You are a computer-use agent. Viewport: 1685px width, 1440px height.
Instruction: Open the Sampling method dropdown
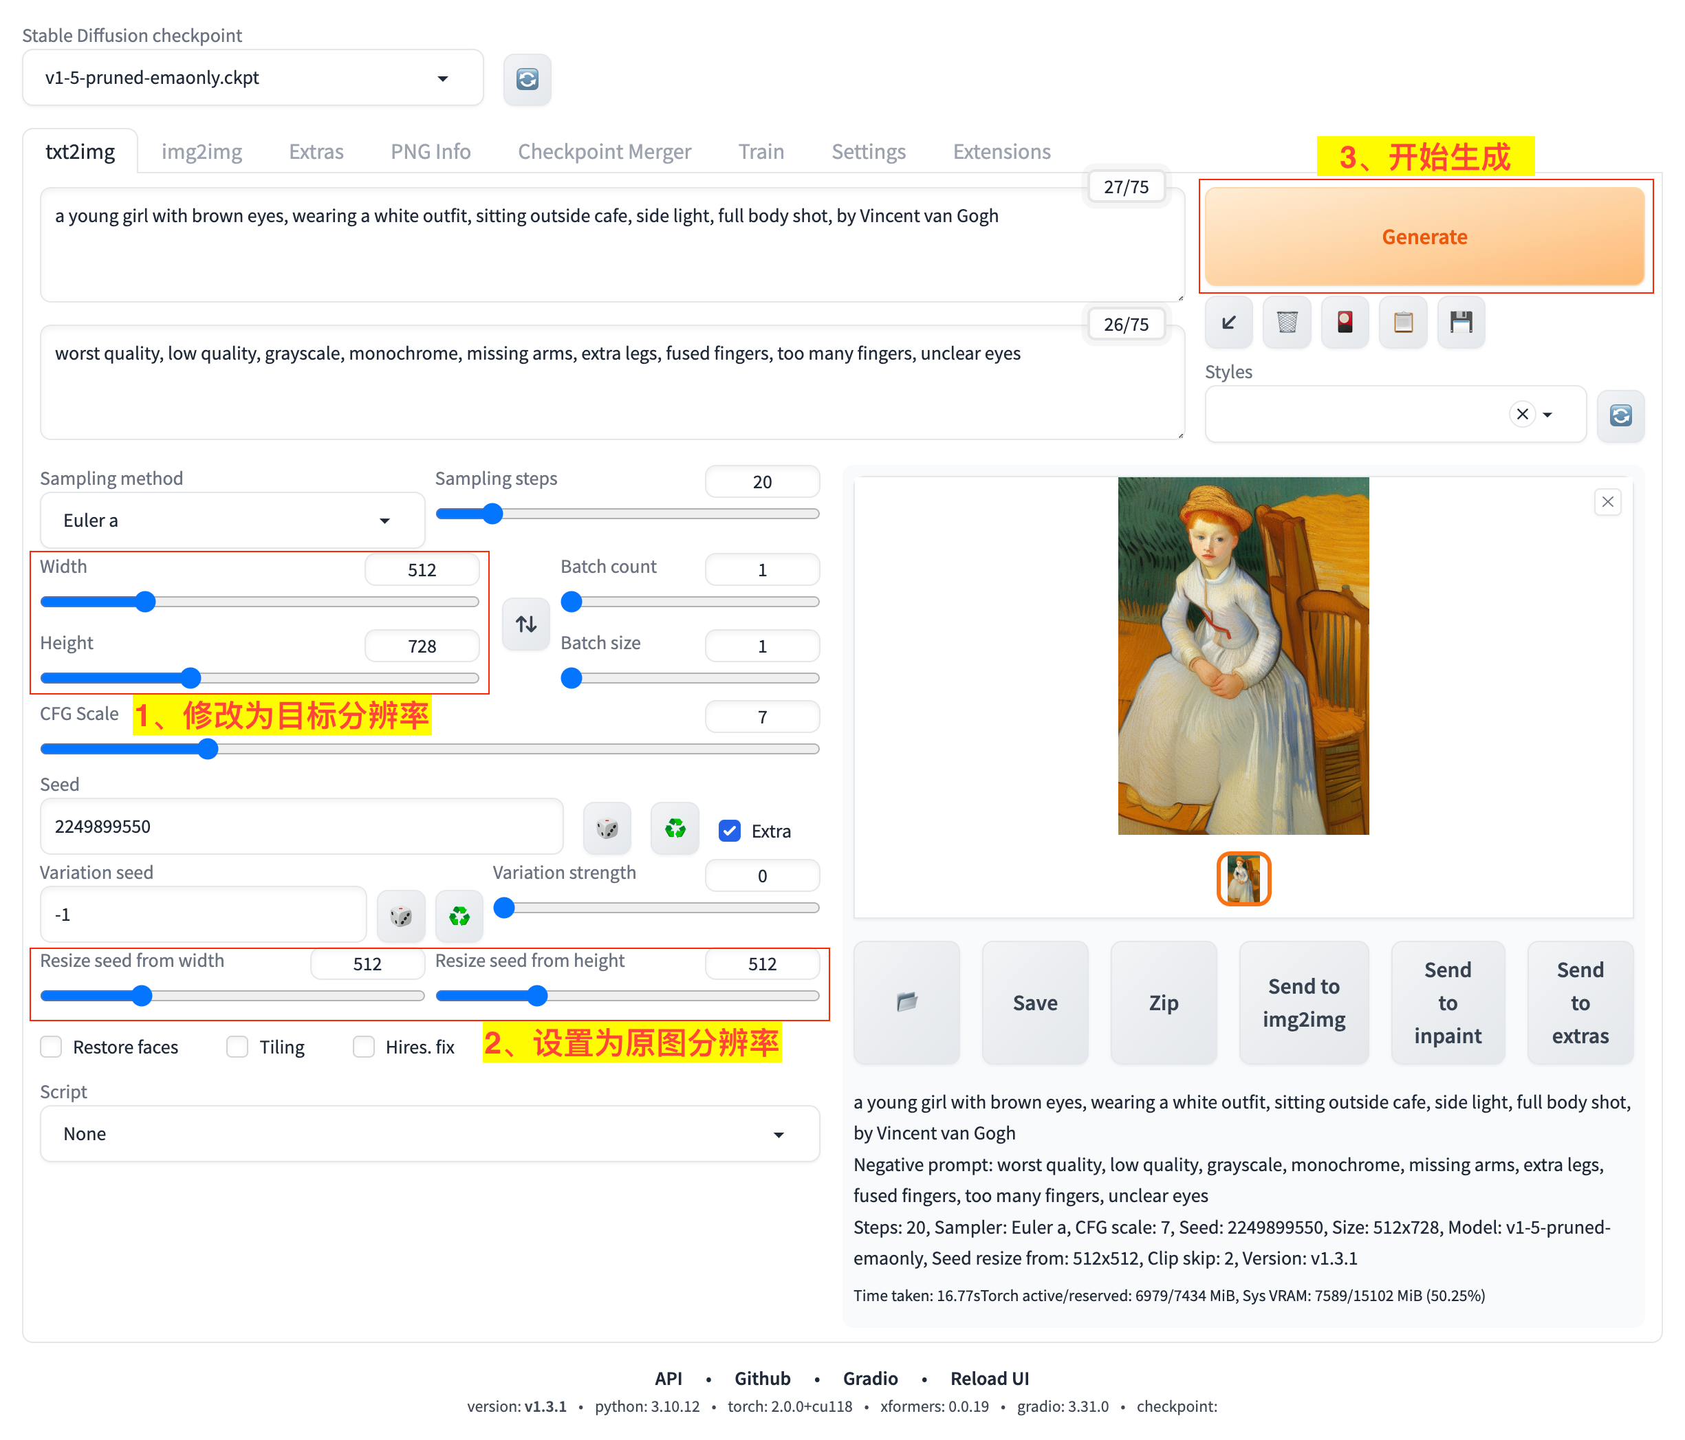click(232, 521)
